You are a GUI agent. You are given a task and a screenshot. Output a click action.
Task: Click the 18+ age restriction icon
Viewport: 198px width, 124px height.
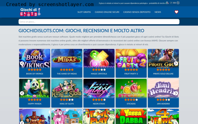[178, 3]
